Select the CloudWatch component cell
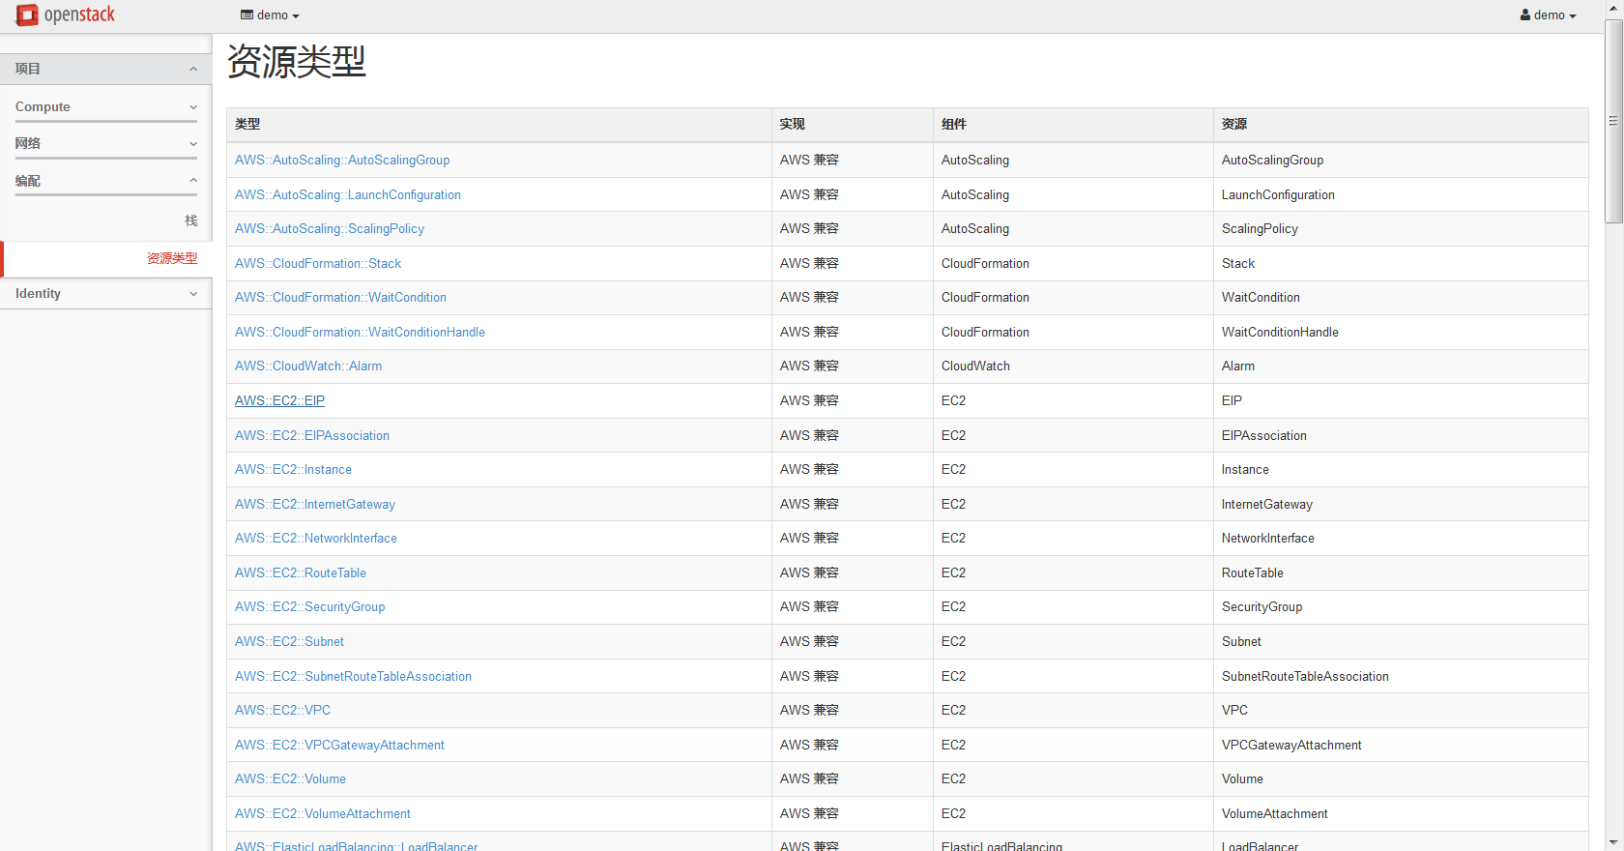 [x=1073, y=367]
